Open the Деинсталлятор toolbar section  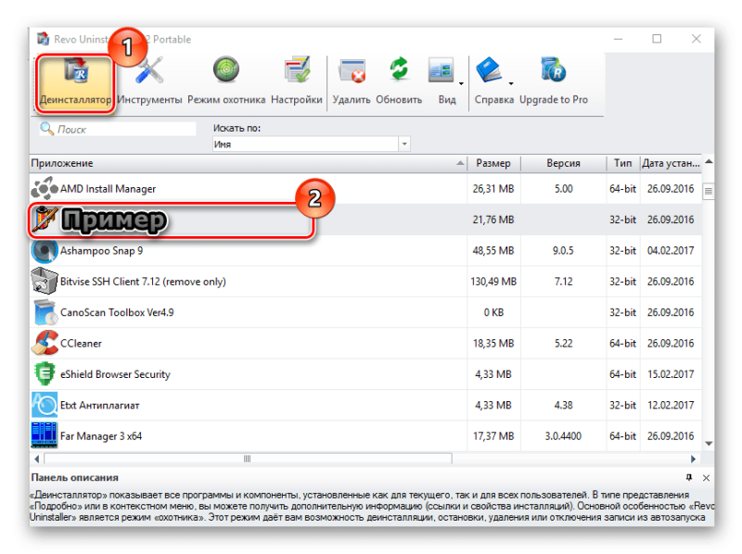(x=75, y=84)
